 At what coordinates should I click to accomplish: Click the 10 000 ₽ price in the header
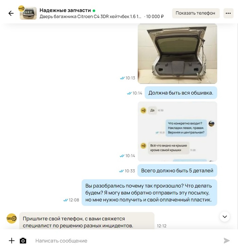(155, 17)
